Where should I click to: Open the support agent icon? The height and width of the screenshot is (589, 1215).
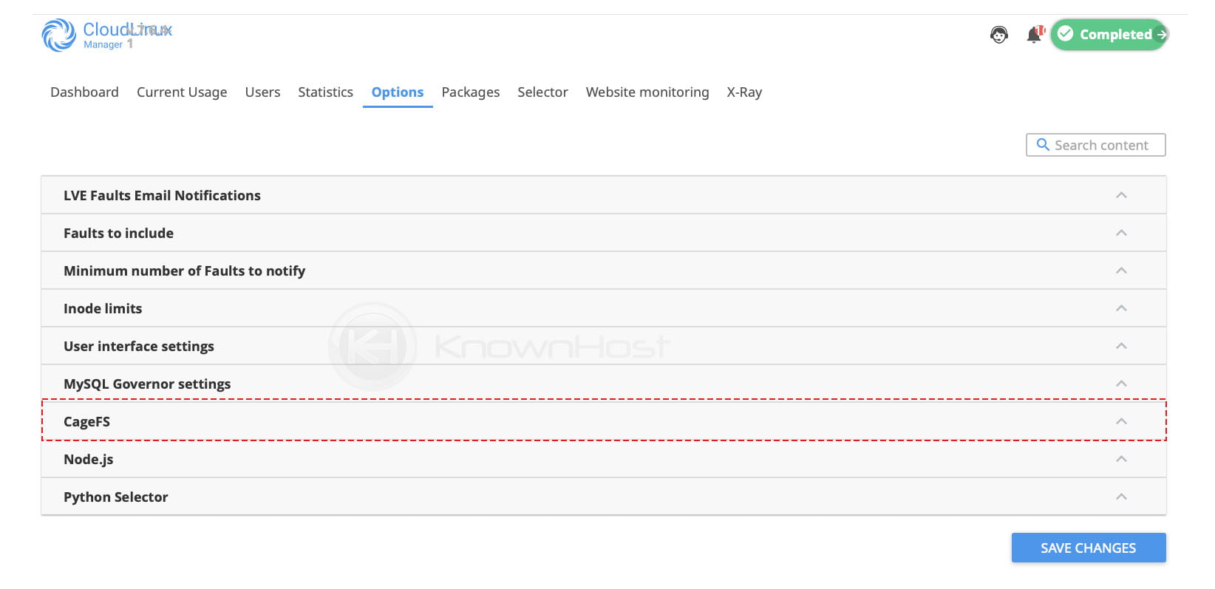click(998, 35)
